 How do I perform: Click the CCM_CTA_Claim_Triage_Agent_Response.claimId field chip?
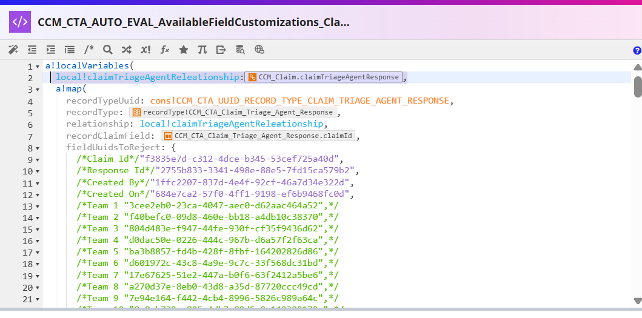coord(258,136)
